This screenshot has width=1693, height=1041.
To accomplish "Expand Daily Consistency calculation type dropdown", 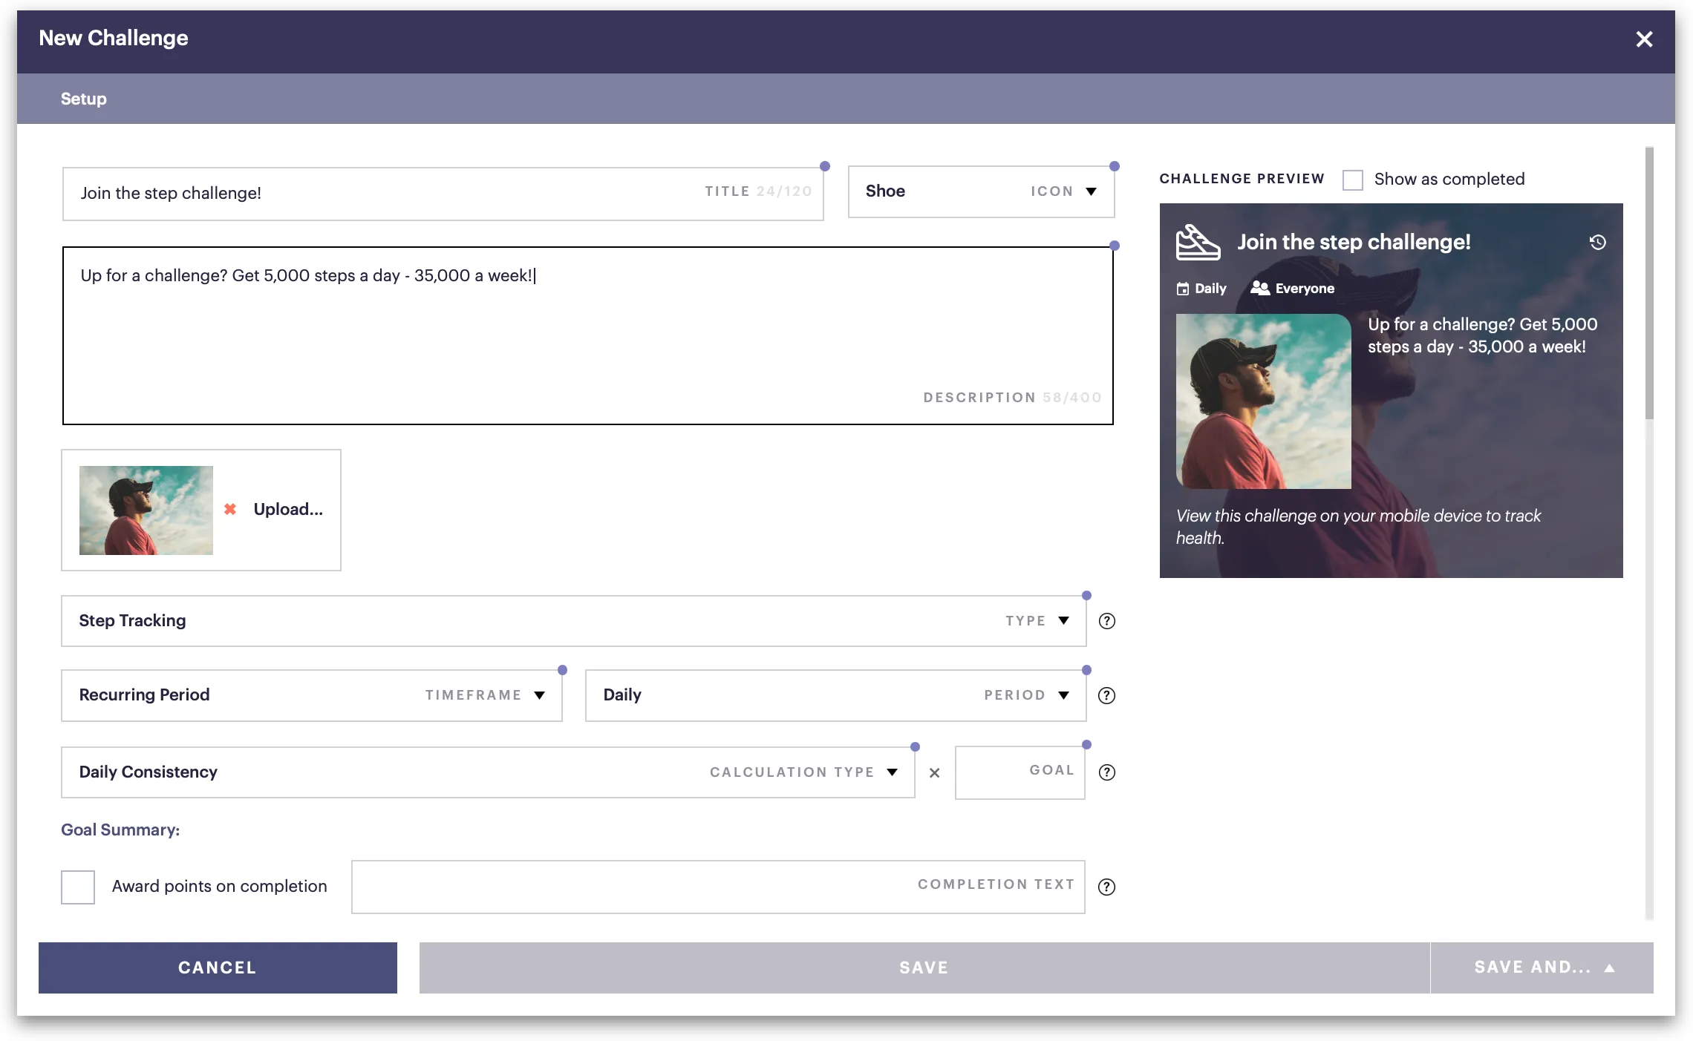I will [488, 772].
